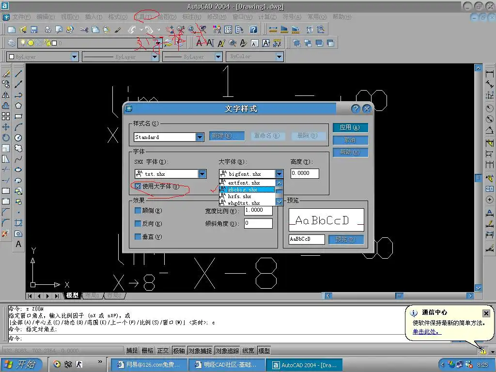Open the ByLayer linetype dropdown

coord(155,57)
